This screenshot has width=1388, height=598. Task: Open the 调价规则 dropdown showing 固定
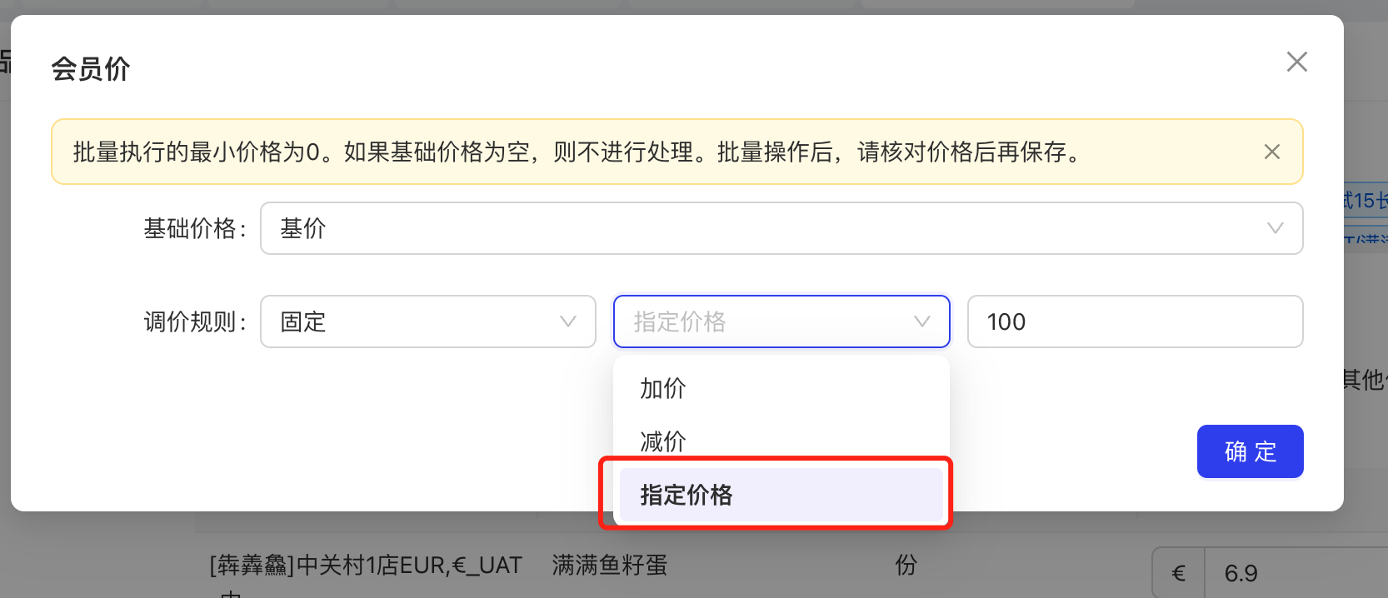pos(428,321)
